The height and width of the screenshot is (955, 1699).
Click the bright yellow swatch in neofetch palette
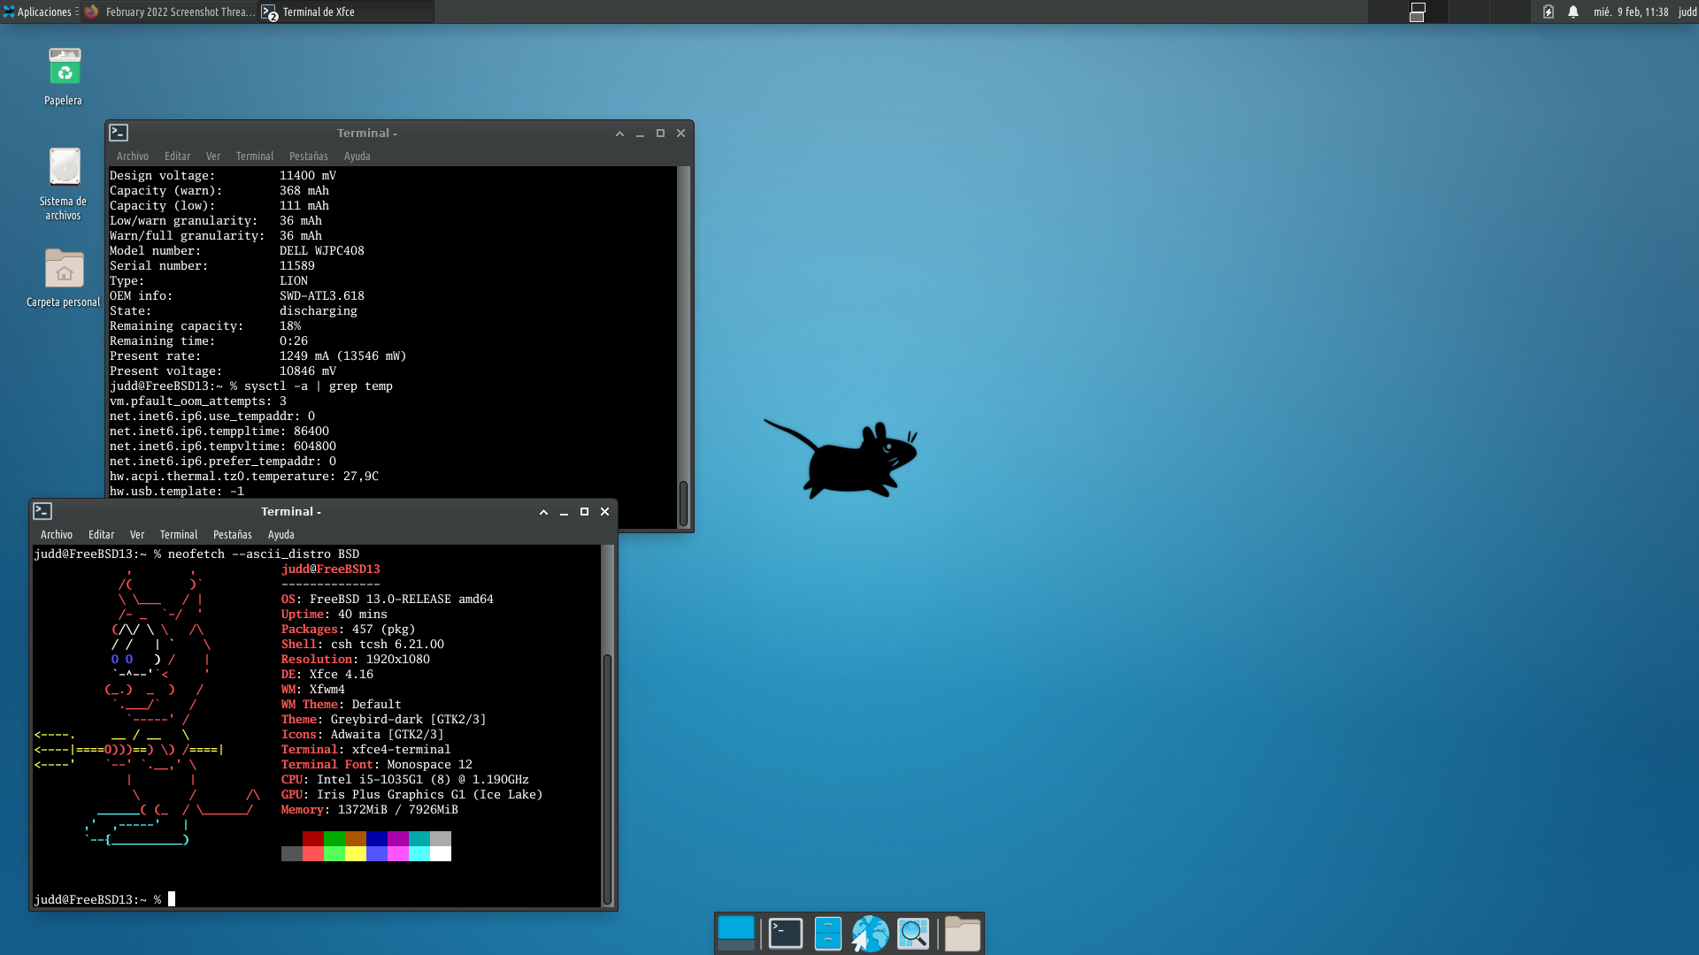(x=356, y=853)
